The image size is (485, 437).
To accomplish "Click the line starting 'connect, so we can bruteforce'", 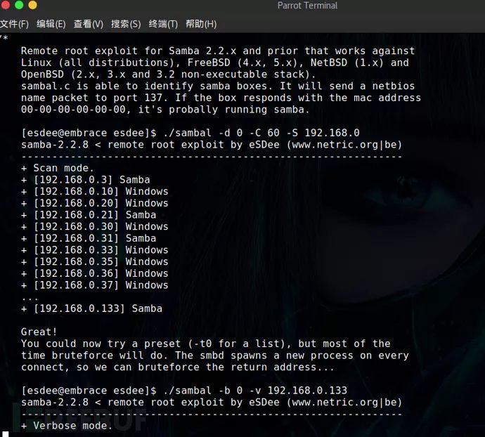I will pyautogui.click(x=178, y=367).
